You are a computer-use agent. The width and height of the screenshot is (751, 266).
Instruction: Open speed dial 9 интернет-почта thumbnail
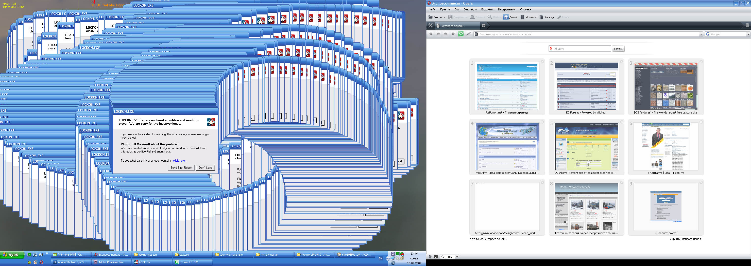[666, 207]
